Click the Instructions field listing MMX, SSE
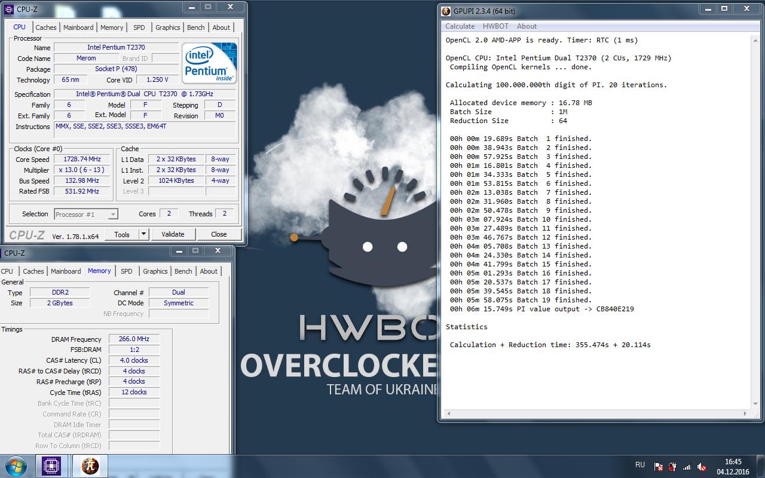The image size is (765, 478). coord(145,130)
